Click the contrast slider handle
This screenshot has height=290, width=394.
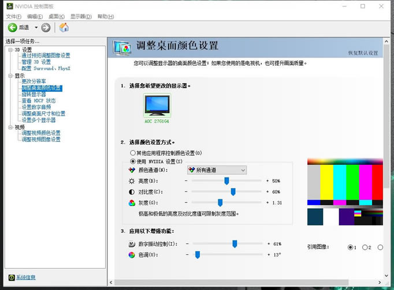233,192
